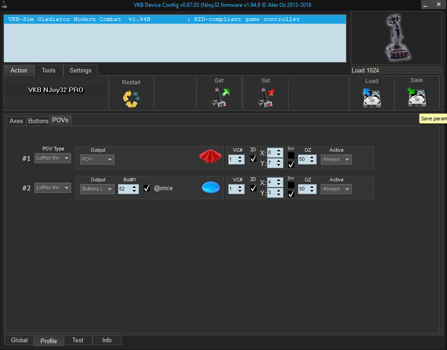The width and height of the screenshot is (447, 350).
Task: Toggle the Y invert checkbox for POV #2
Action: click(291, 194)
